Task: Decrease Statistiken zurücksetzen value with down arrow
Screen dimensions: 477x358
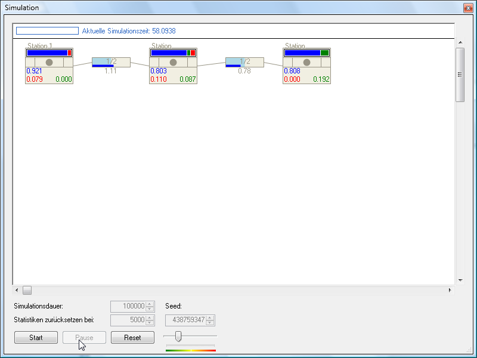Action: [150, 322]
